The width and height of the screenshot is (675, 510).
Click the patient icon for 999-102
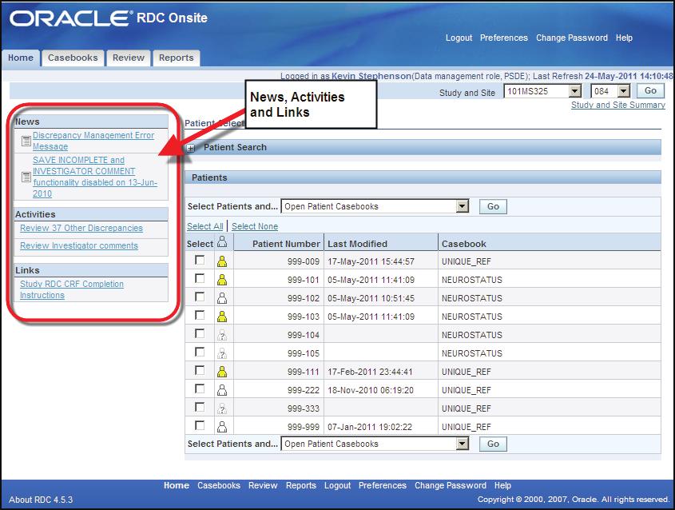click(x=222, y=298)
